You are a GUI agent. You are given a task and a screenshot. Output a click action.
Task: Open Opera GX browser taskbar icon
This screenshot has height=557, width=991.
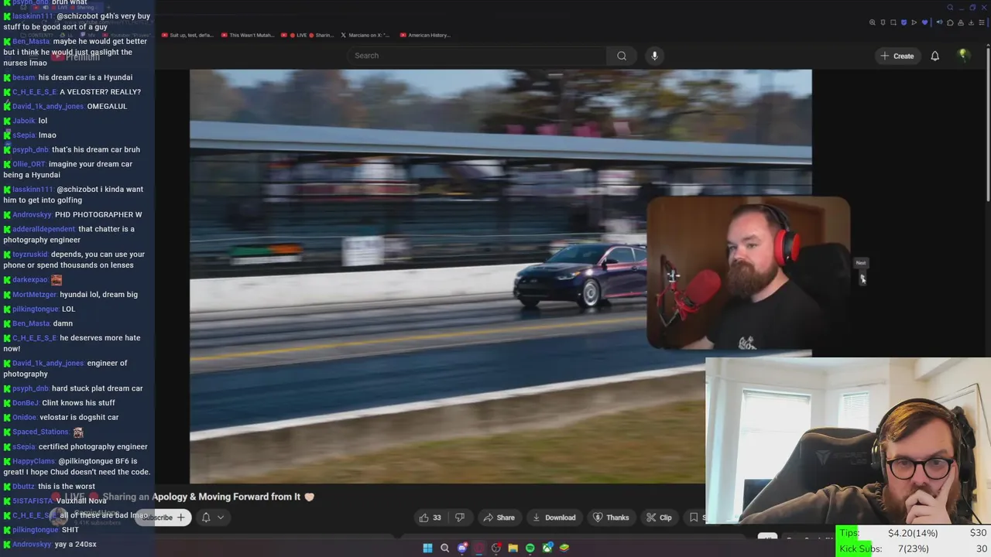point(479,548)
